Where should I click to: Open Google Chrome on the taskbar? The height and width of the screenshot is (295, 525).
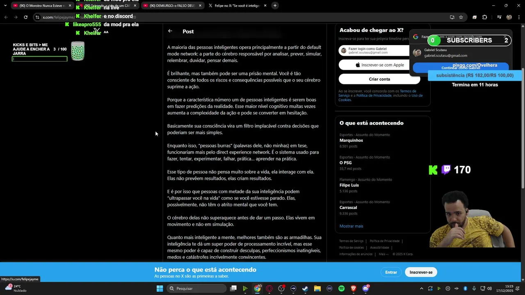click(x=257, y=288)
